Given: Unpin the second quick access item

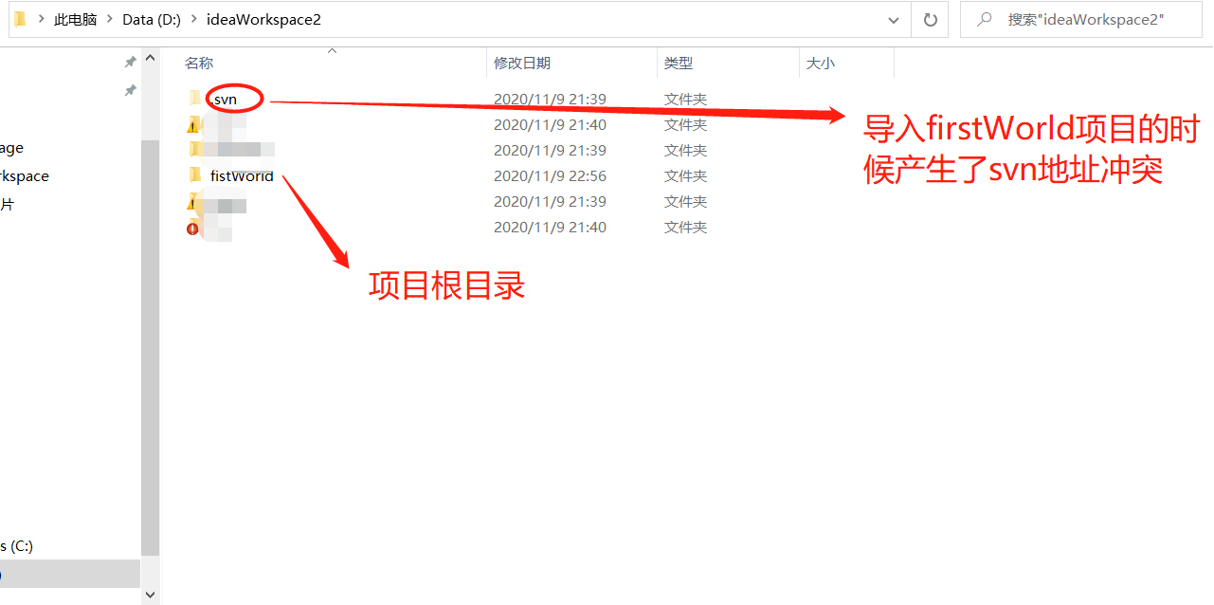Looking at the screenshot, I should [x=131, y=91].
